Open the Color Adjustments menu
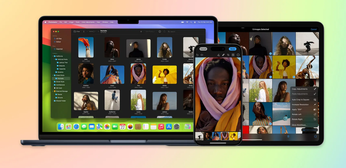The width and height of the screenshot is (346, 168). tap(88, 22)
